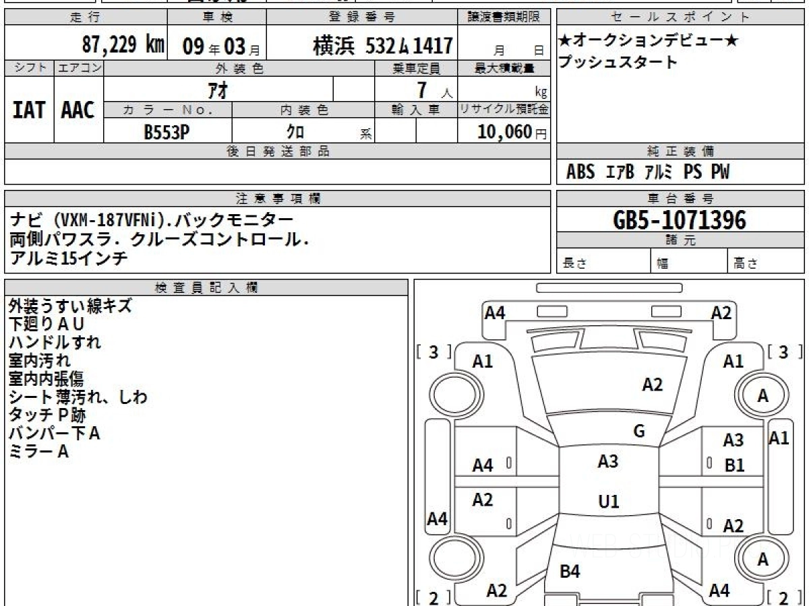The width and height of the screenshot is (809, 606).
Task: Select PW in the equipment list
Action: tap(721, 172)
